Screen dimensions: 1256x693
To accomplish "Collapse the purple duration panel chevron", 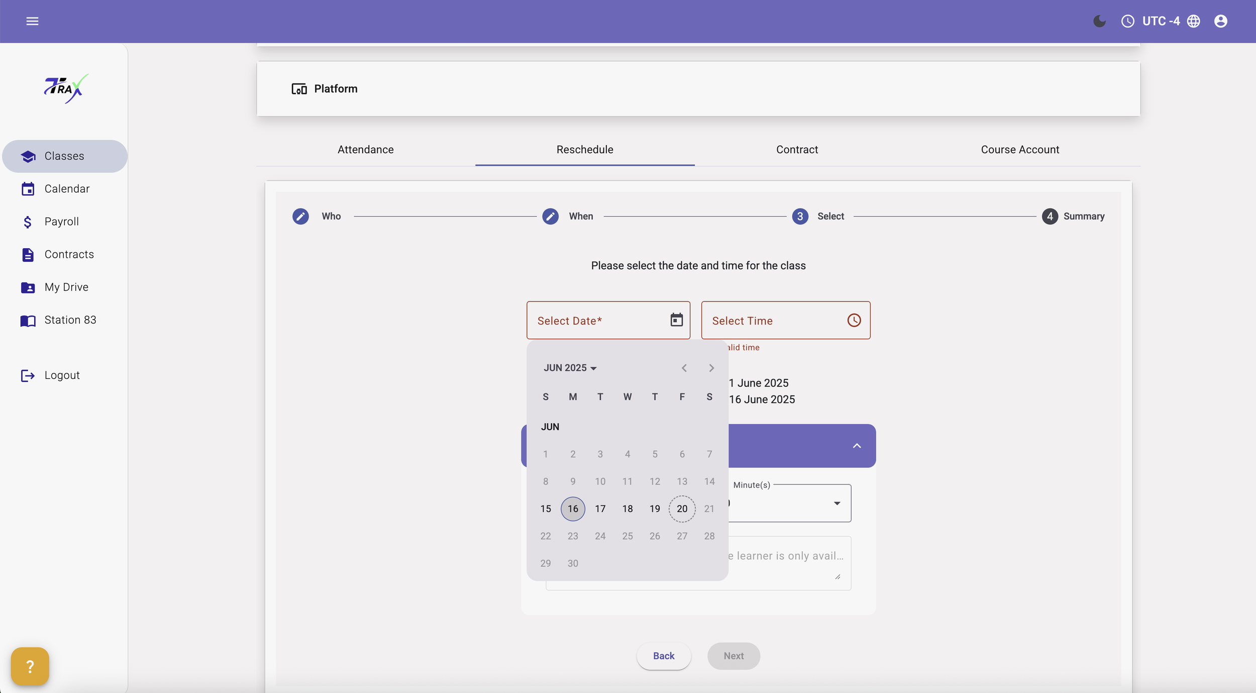I will 857,445.
